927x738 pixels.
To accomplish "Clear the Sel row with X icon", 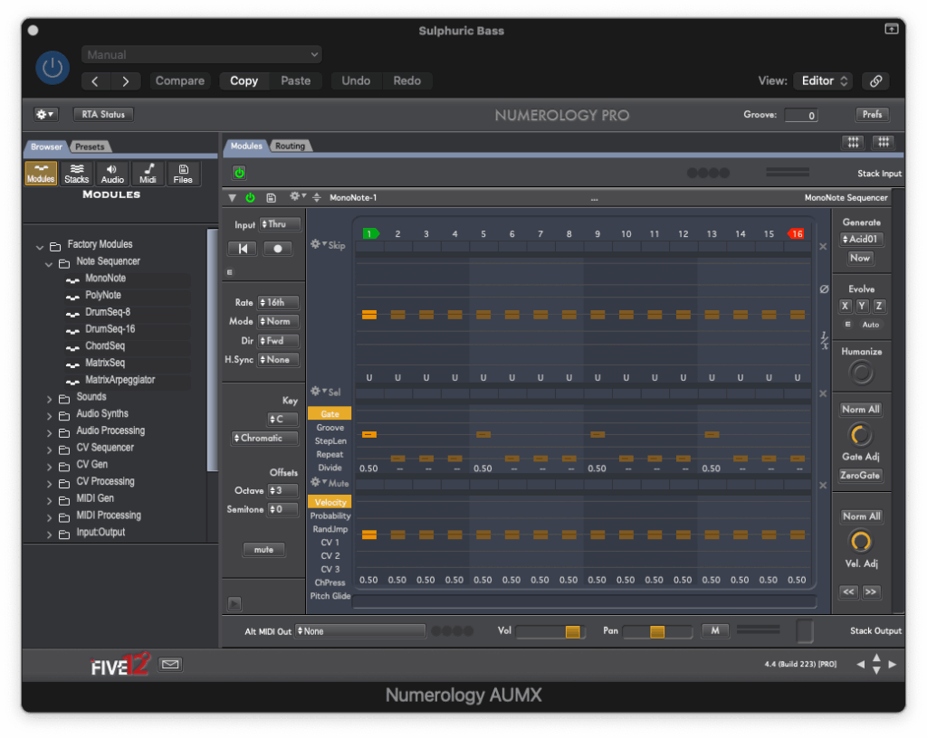I will [x=822, y=393].
